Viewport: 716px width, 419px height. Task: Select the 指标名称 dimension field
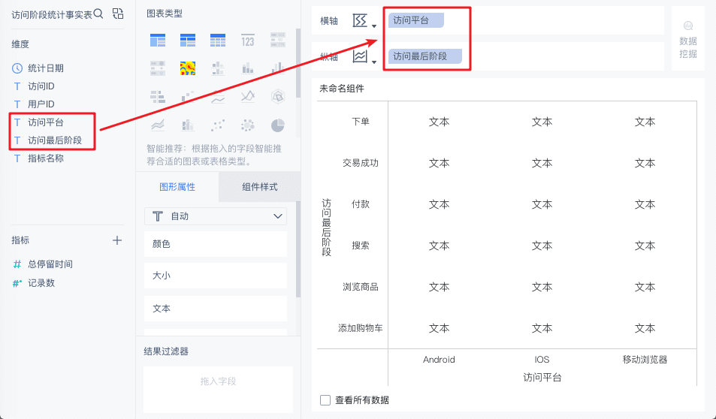click(x=46, y=158)
